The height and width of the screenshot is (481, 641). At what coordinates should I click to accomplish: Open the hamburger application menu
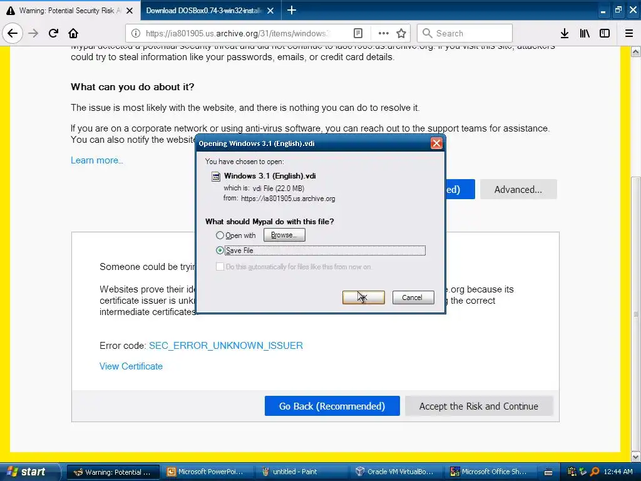coord(629,33)
